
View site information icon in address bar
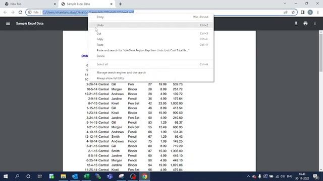click(x=30, y=12)
